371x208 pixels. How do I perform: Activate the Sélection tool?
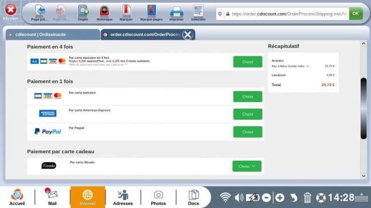coord(198,13)
